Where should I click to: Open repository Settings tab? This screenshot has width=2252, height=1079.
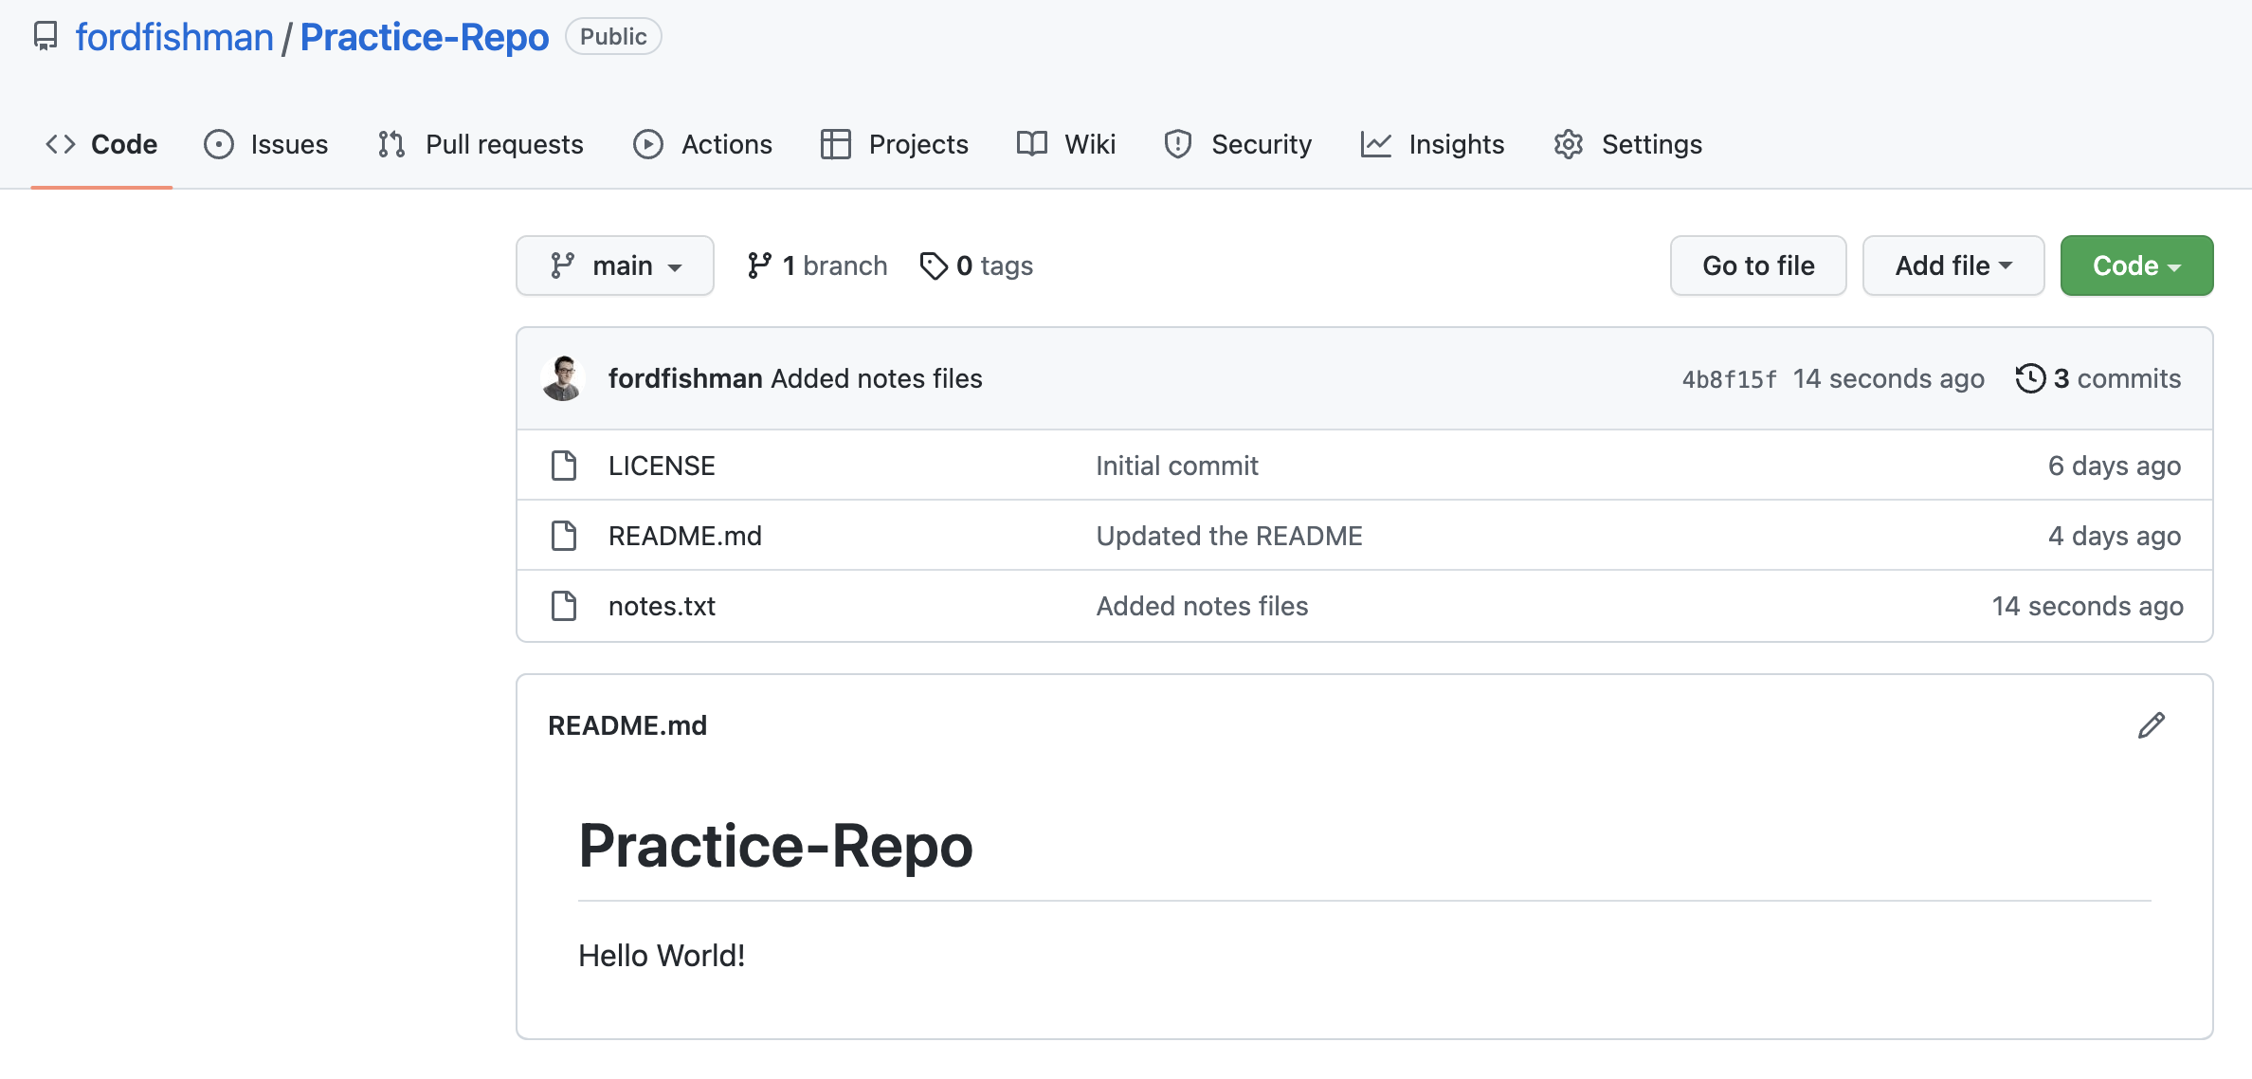pyautogui.click(x=1628, y=144)
